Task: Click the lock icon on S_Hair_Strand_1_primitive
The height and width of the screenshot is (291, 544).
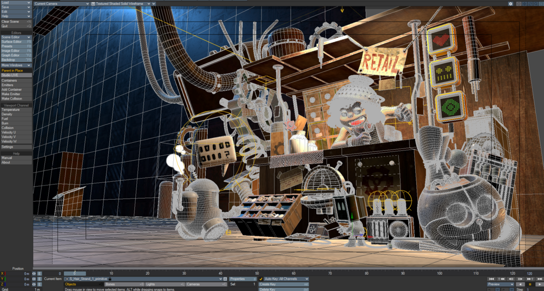Action: [x=110, y=279]
